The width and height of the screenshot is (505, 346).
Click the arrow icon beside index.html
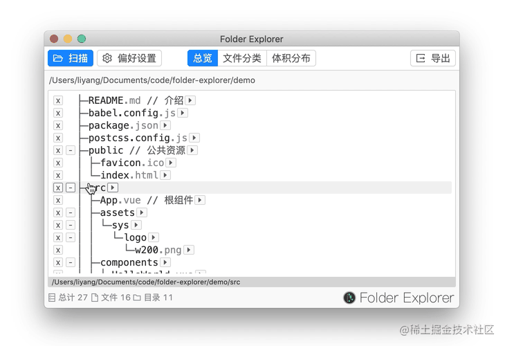click(x=165, y=175)
